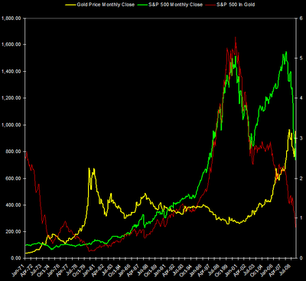Click the yellow Gold Price legend line marker
306x281 pixels.
pos(71,5)
